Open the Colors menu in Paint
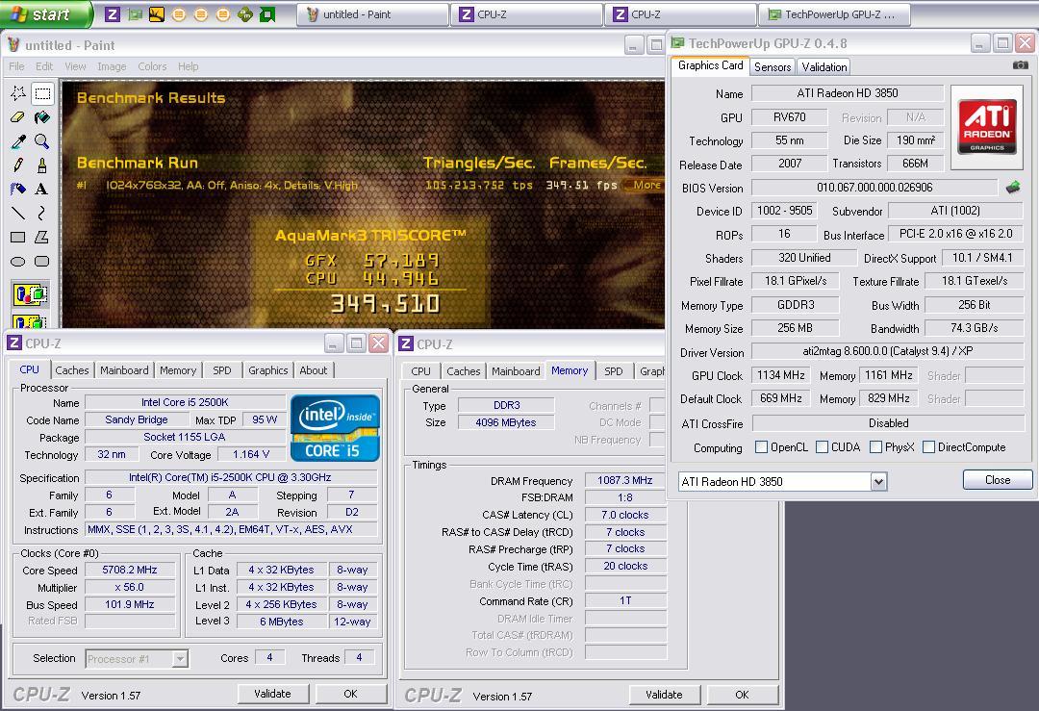This screenshot has height=711, width=1039. pyautogui.click(x=152, y=66)
